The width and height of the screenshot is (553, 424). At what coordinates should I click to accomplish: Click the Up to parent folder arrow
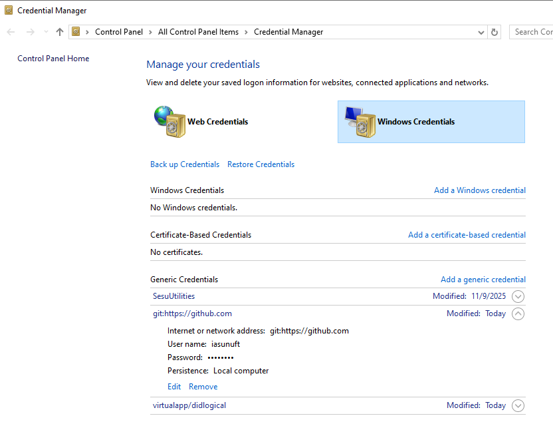[60, 32]
